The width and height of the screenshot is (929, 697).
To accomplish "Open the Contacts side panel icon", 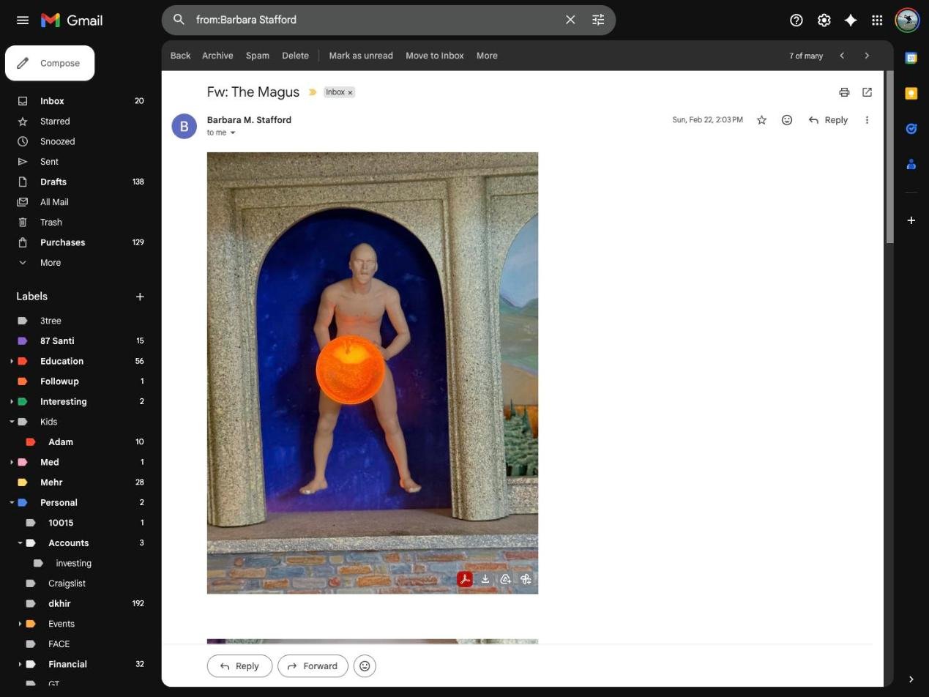I will click(911, 164).
